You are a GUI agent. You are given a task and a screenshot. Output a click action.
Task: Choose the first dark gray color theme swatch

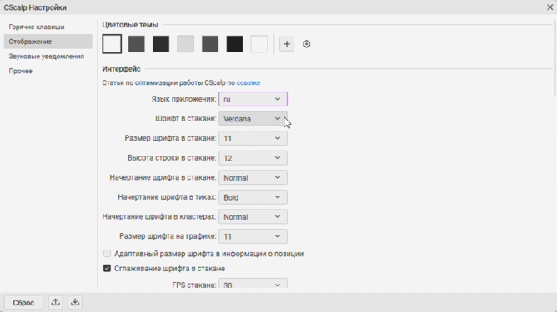coord(137,44)
